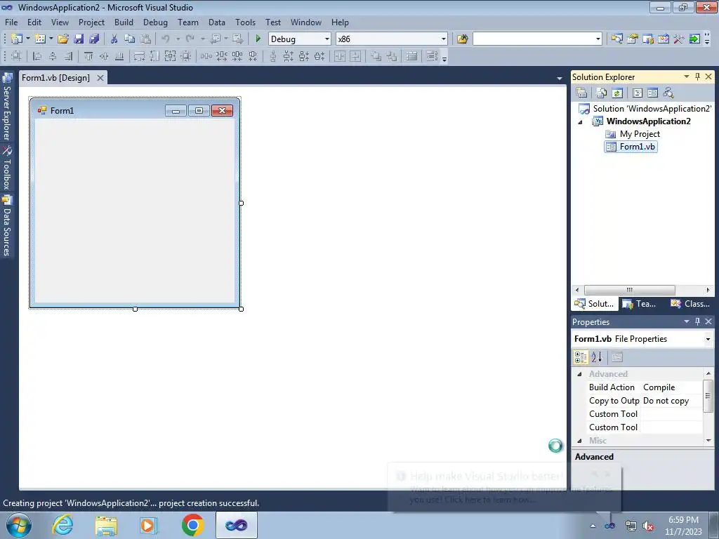Click View Class Diagram icon in Solution Explorer
Viewport: 719px width, 539px height.
pos(668,93)
